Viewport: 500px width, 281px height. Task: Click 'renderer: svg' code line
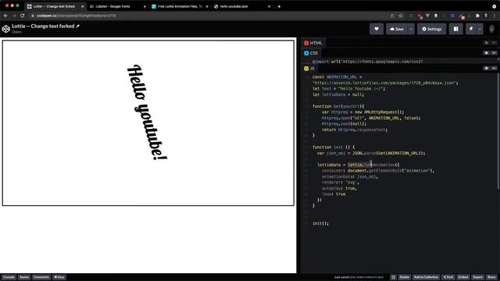pyautogui.click(x=341, y=182)
